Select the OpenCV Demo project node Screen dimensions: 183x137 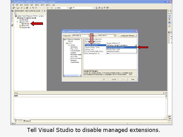(27, 18)
